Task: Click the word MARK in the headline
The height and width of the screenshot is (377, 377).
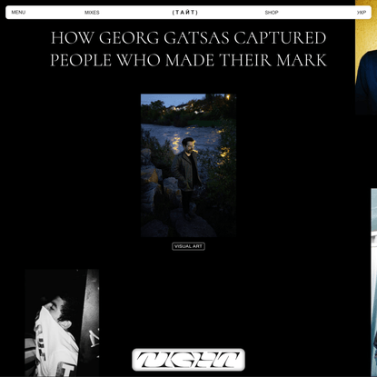Action: point(302,60)
